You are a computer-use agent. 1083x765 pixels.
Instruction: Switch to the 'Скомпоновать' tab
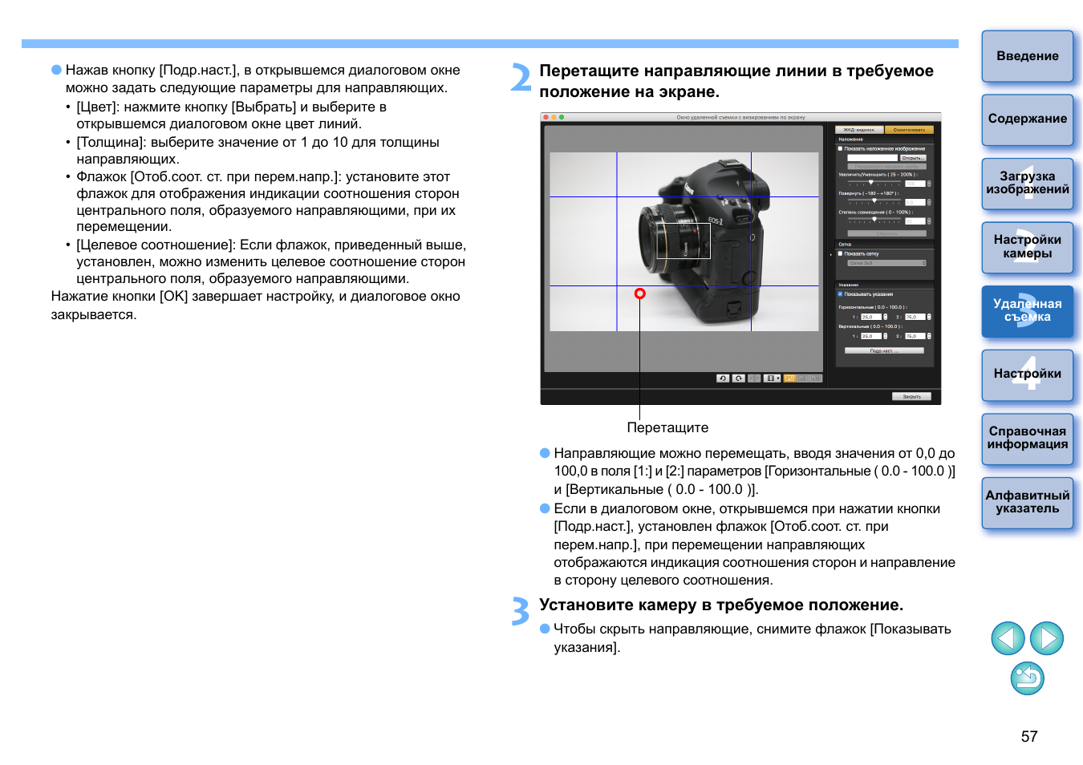pos(909,130)
